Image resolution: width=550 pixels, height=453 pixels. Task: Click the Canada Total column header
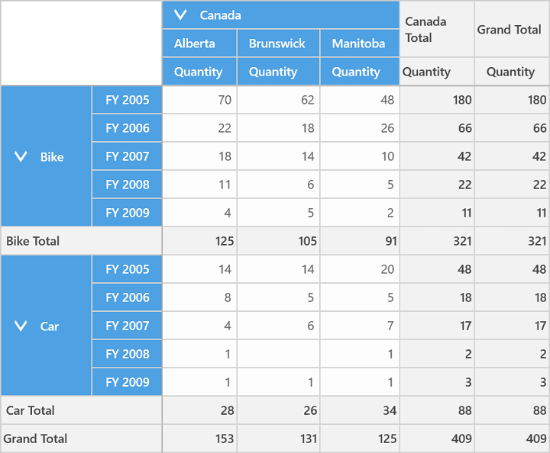tap(437, 30)
